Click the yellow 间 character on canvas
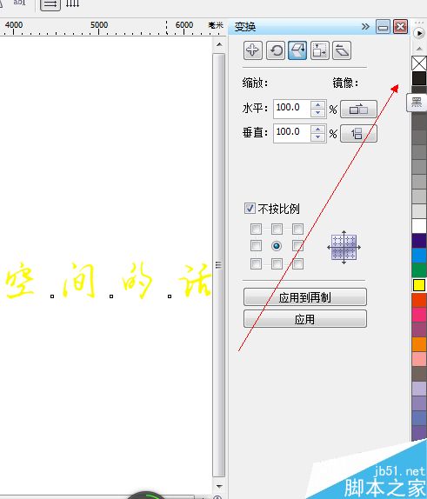Viewport: 427px width, 499px height. click(x=79, y=280)
